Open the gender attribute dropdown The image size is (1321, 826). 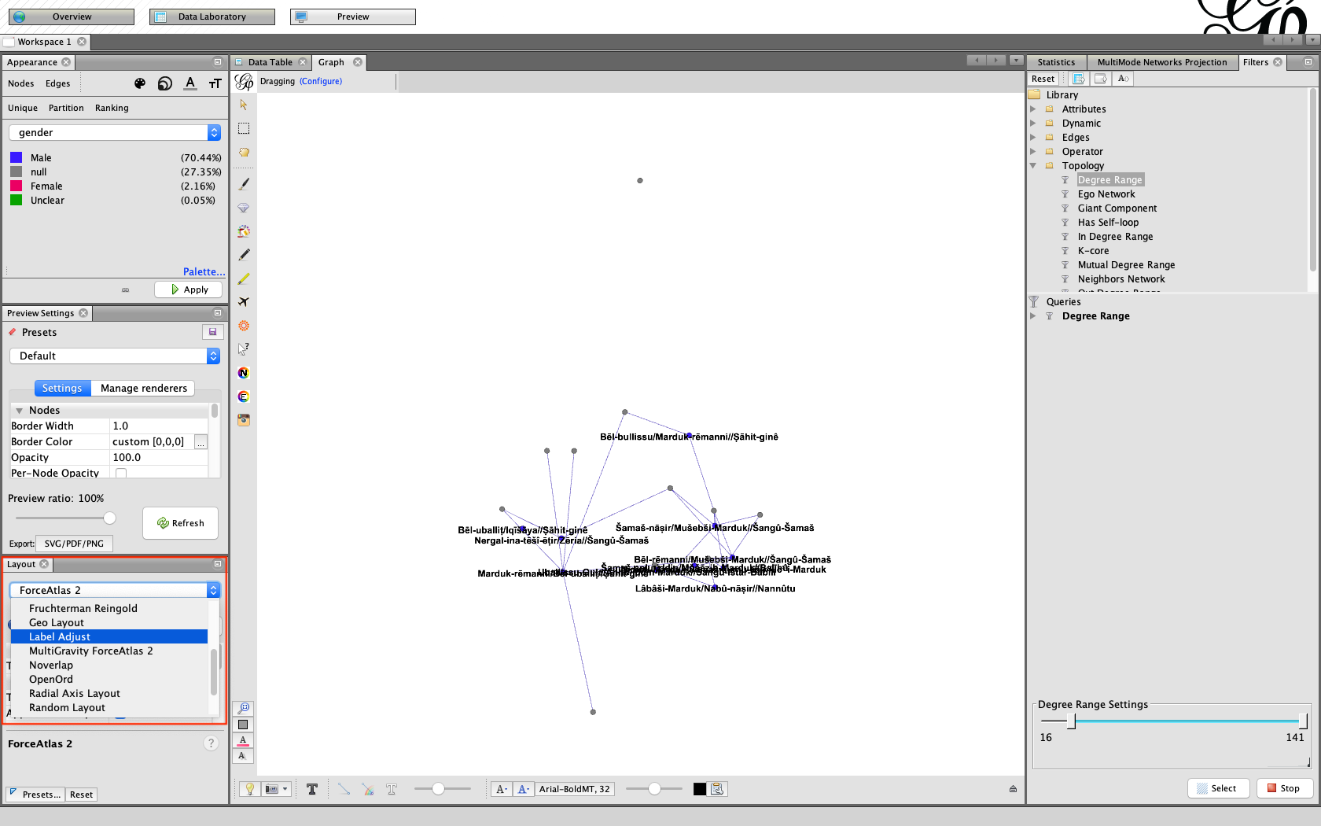[115, 132]
